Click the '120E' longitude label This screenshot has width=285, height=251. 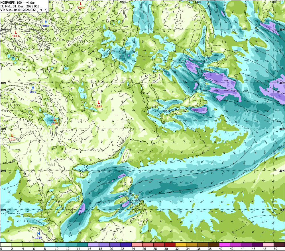[123, 2]
